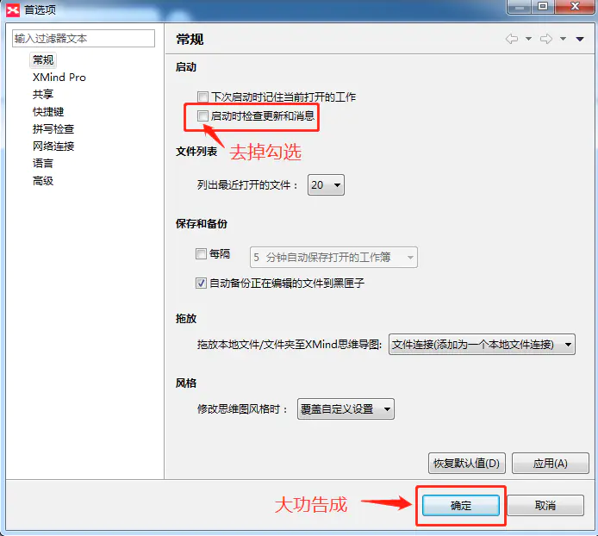Image resolution: width=598 pixels, height=536 pixels.
Task: Open the 文件连接 drag-and-drop dropdown
Action: pyautogui.click(x=482, y=345)
